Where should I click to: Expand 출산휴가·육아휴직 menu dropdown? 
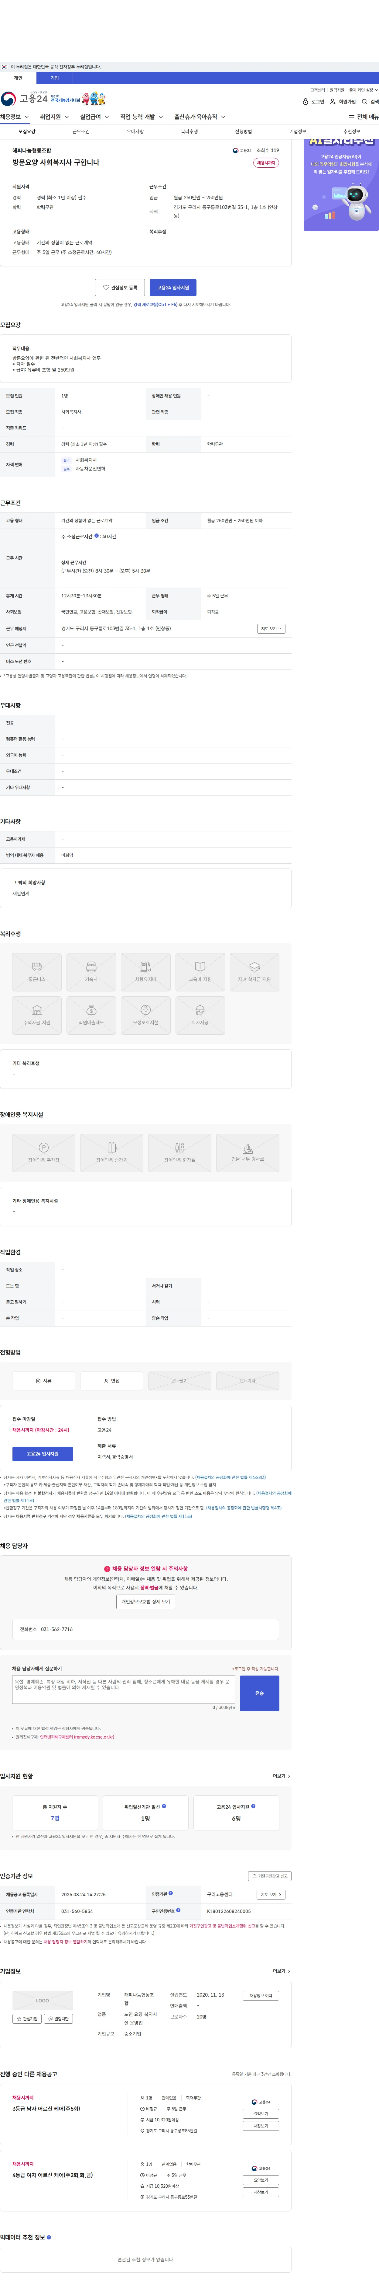point(200,117)
